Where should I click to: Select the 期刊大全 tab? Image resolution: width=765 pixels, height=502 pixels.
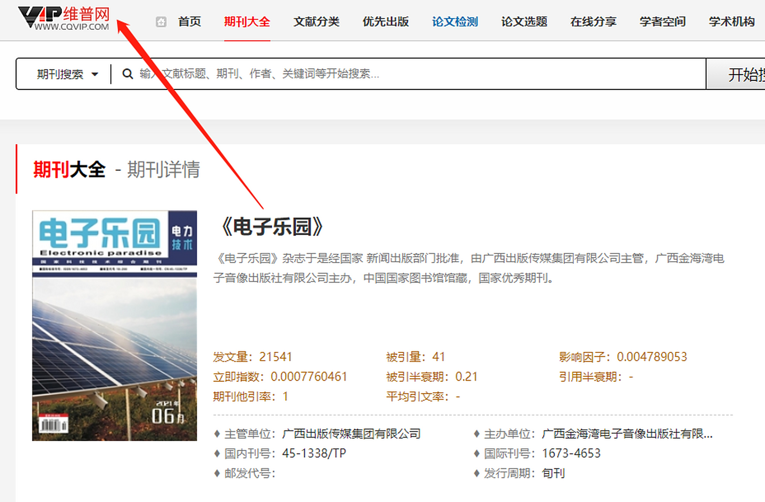point(247,22)
